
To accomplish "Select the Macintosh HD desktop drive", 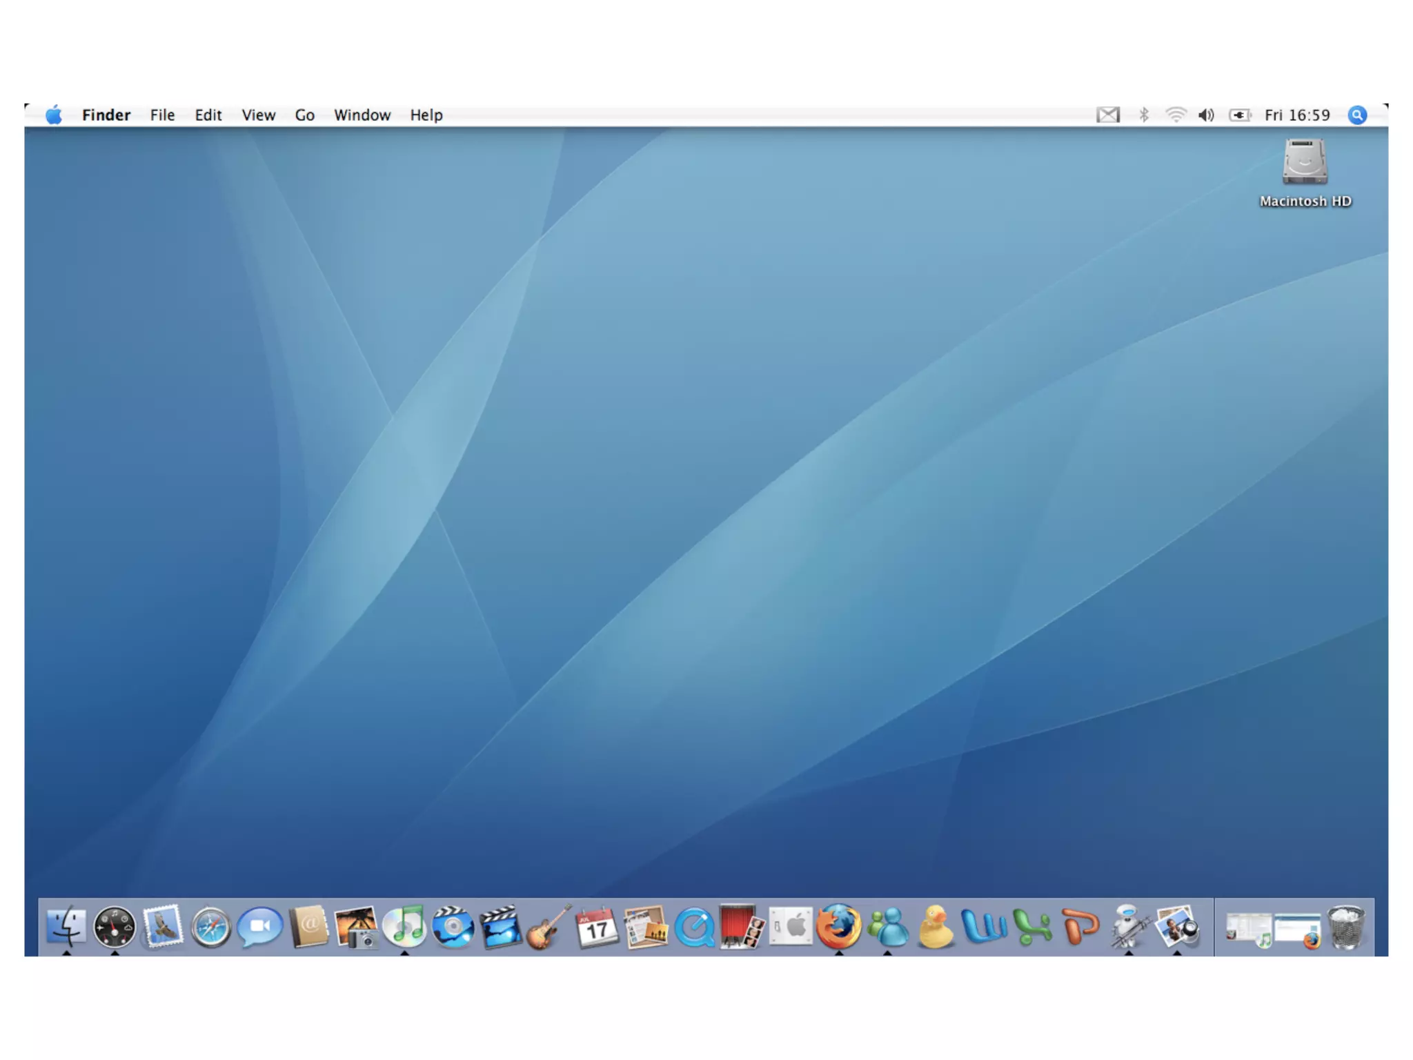I will (x=1304, y=164).
